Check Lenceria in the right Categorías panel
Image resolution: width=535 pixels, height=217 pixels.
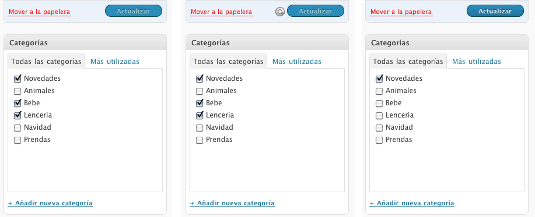point(379,116)
